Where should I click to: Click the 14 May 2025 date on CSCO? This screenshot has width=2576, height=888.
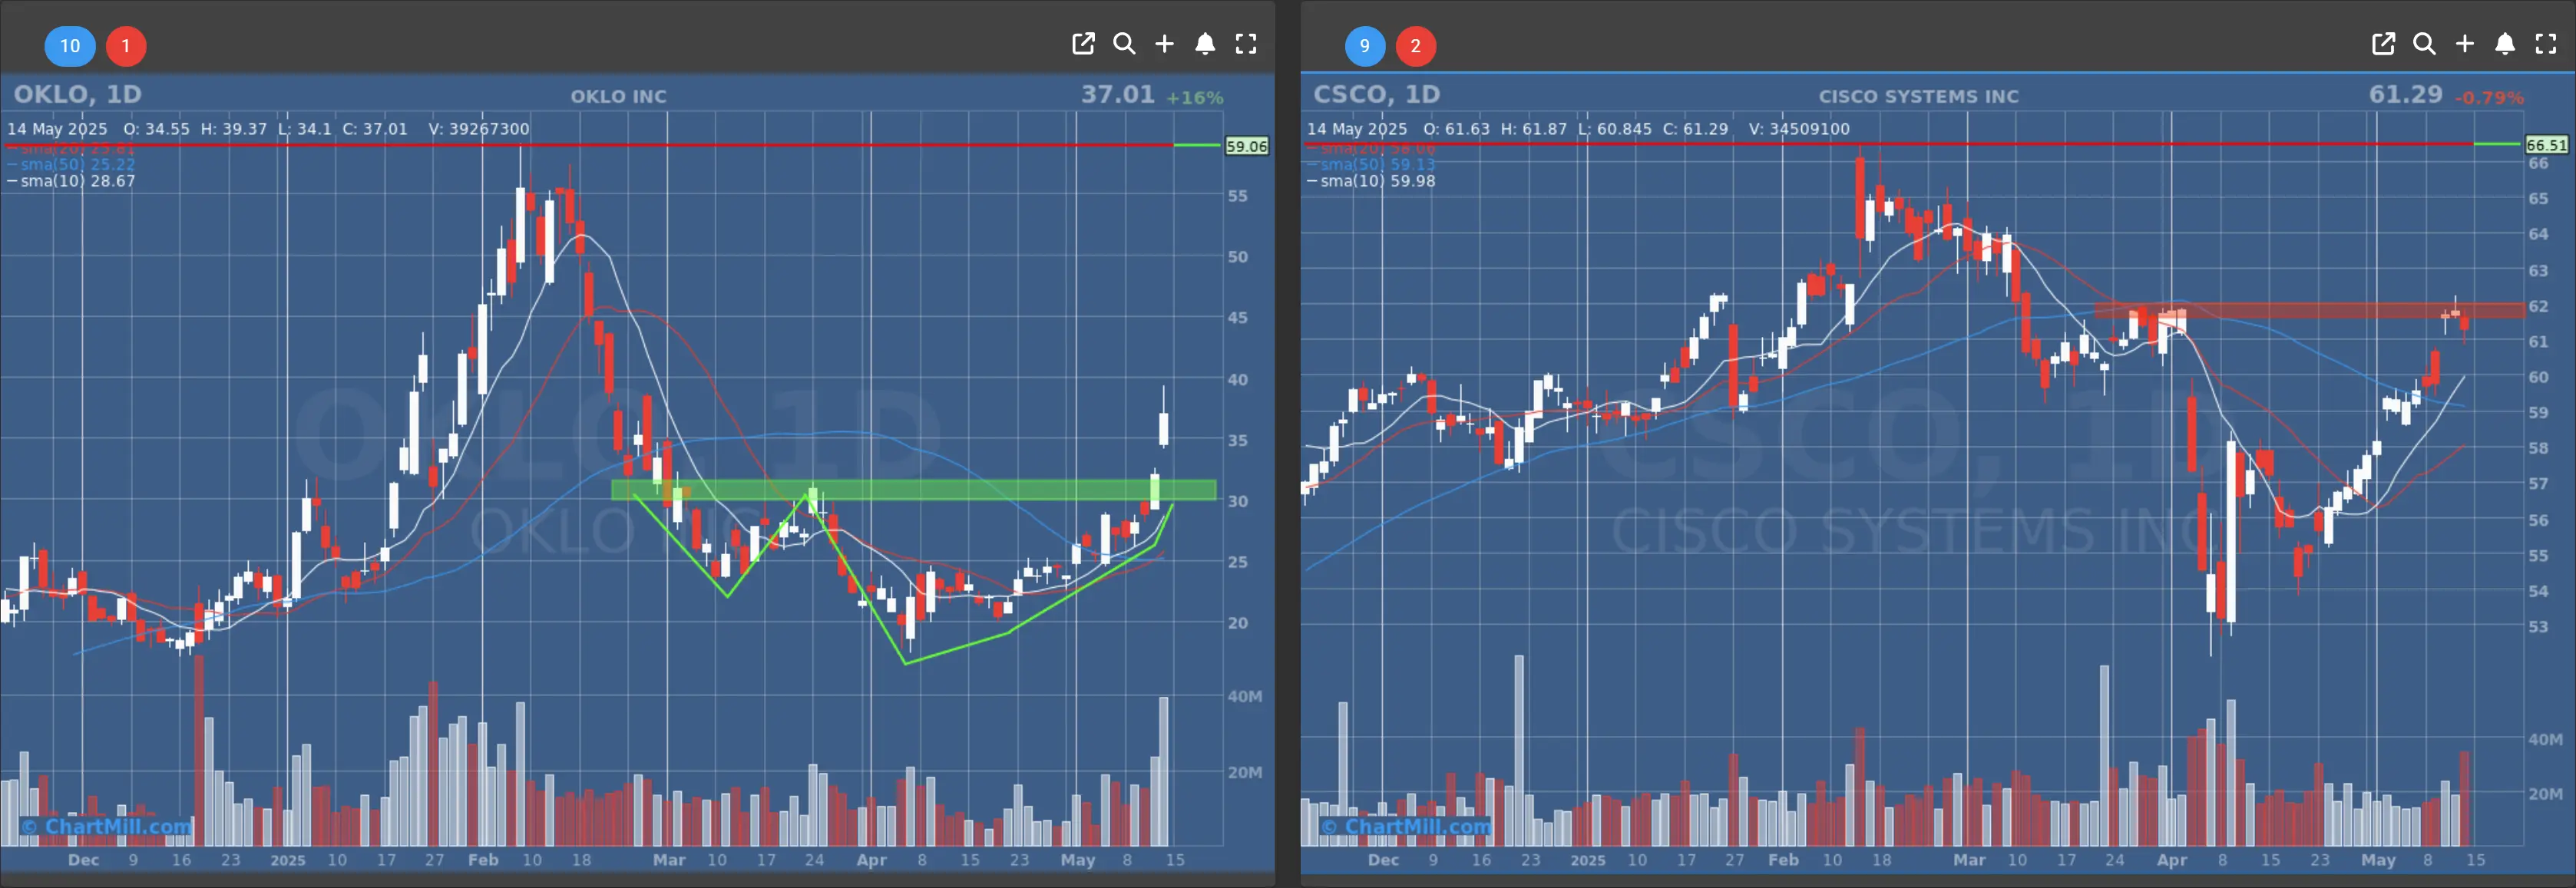(1357, 129)
